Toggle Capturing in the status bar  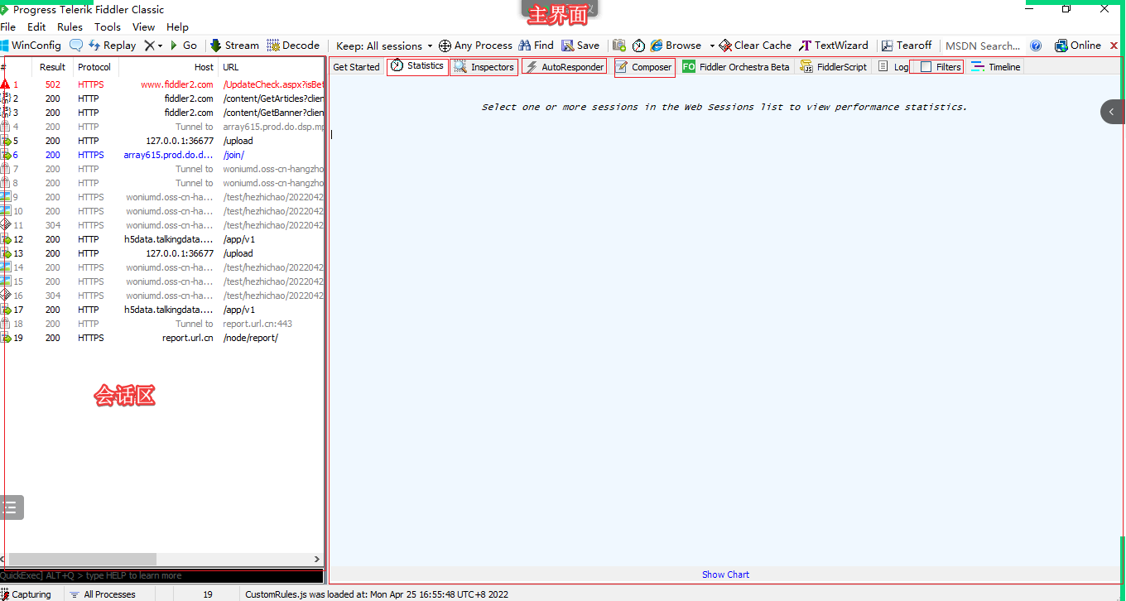[x=26, y=594]
